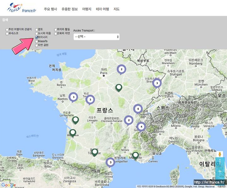This screenshot has height=188, width=227.
Task: Go to the 여행지 menu
Action: click(87, 9)
